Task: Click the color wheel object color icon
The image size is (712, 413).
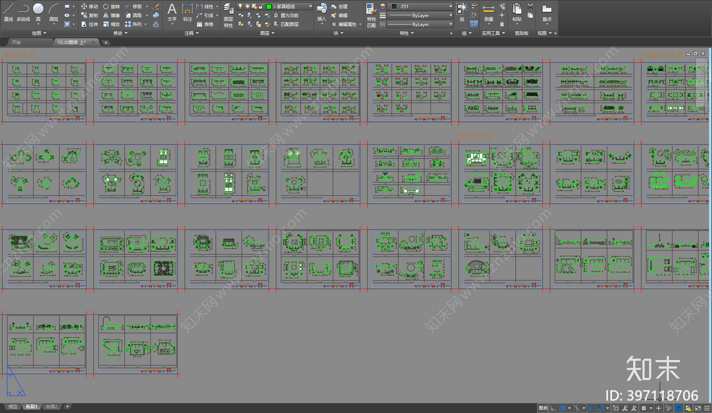Action: [383, 6]
